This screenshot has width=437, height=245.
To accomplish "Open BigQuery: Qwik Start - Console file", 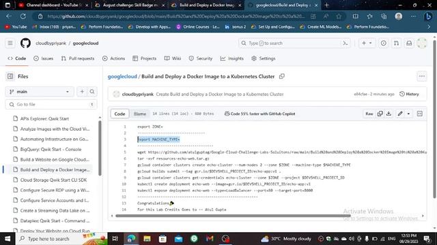I will tap(51, 150).
